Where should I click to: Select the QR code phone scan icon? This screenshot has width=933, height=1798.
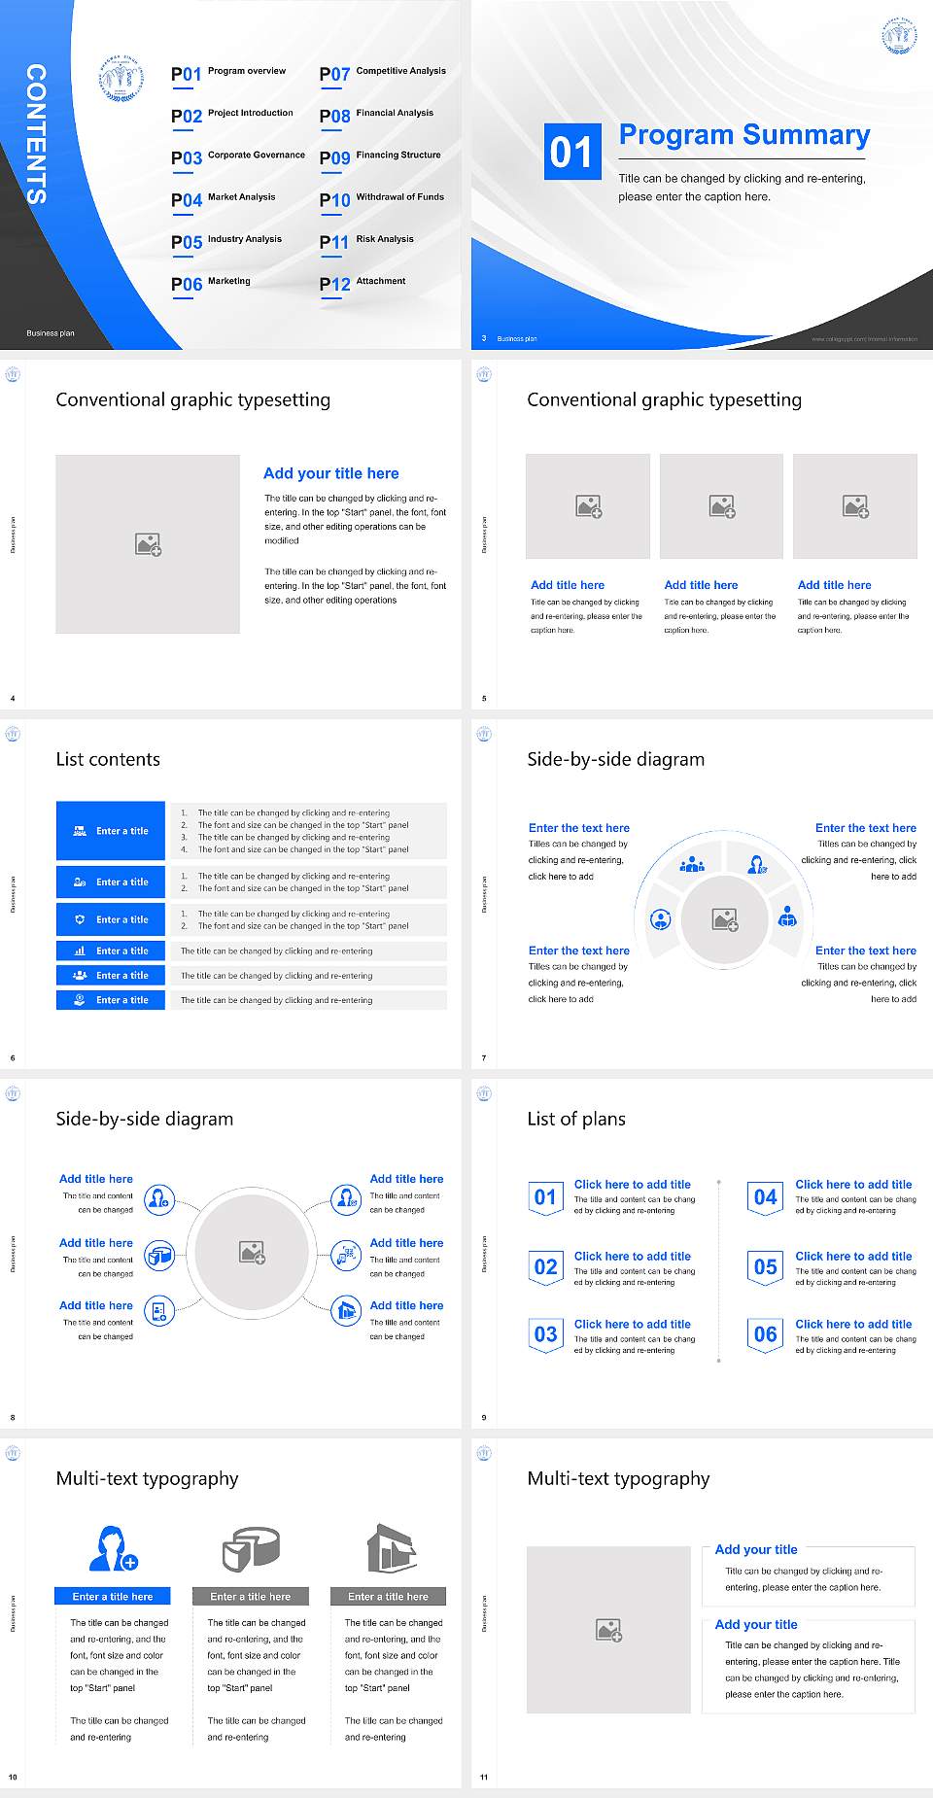click(x=346, y=1256)
